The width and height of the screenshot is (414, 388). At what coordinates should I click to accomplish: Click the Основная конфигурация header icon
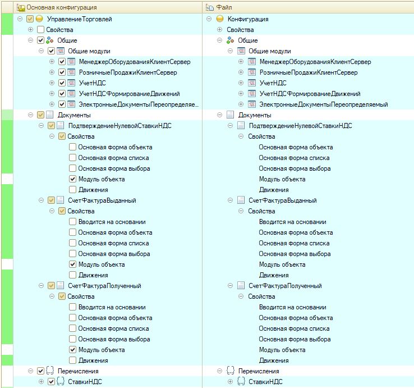point(21,7)
